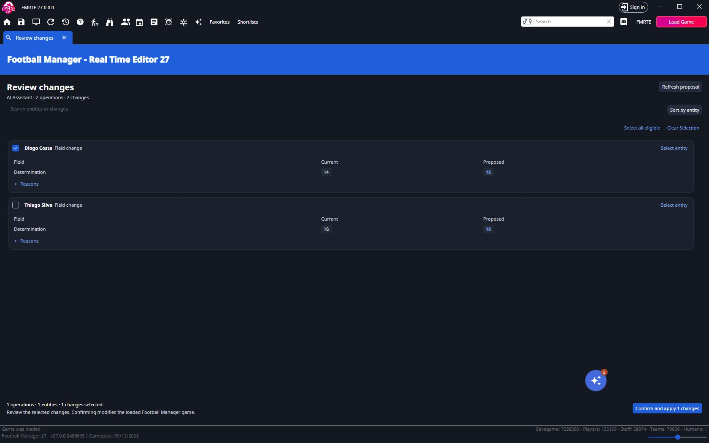Close the Review changes tab
This screenshot has height=443, width=709.
[64, 38]
